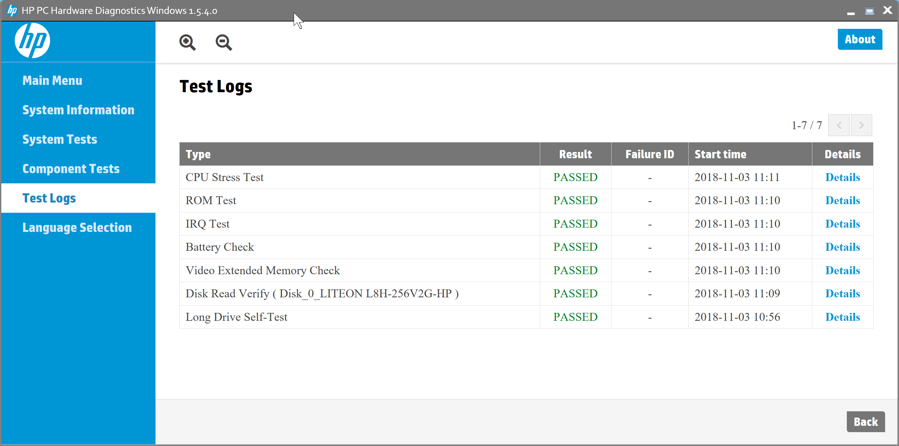Viewport: 899px width, 446px height.
Task: View Details of Battery Check
Action: pos(842,247)
